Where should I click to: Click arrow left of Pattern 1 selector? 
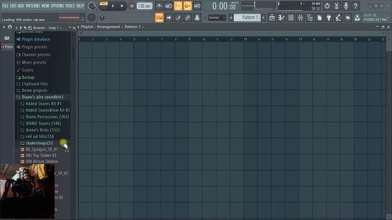(231, 18)
